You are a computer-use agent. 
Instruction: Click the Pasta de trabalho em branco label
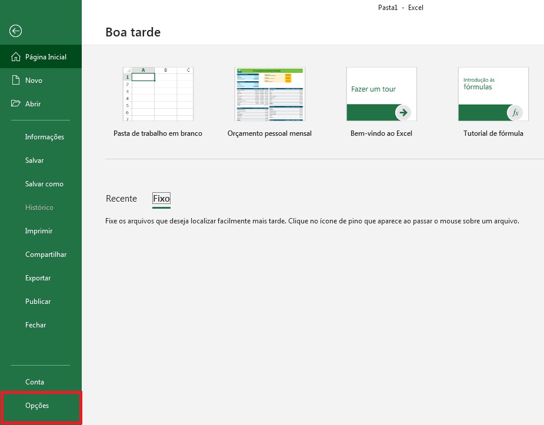click(x=158, y=133)
